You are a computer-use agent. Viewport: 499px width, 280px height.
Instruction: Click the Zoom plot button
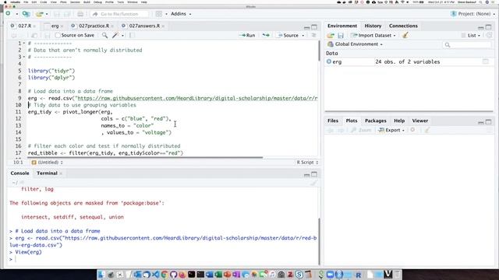tap(361, 130)
